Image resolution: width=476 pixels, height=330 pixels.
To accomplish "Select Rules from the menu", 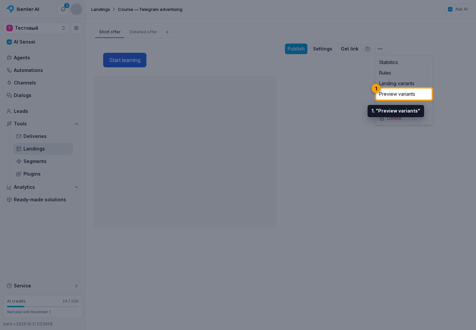I will [404, 73].
